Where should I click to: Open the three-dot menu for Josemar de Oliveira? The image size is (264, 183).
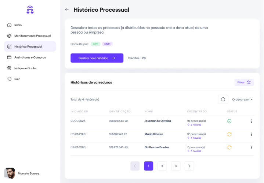coord(252,121)
